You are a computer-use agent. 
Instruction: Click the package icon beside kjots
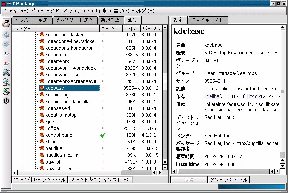pos(42,121)
